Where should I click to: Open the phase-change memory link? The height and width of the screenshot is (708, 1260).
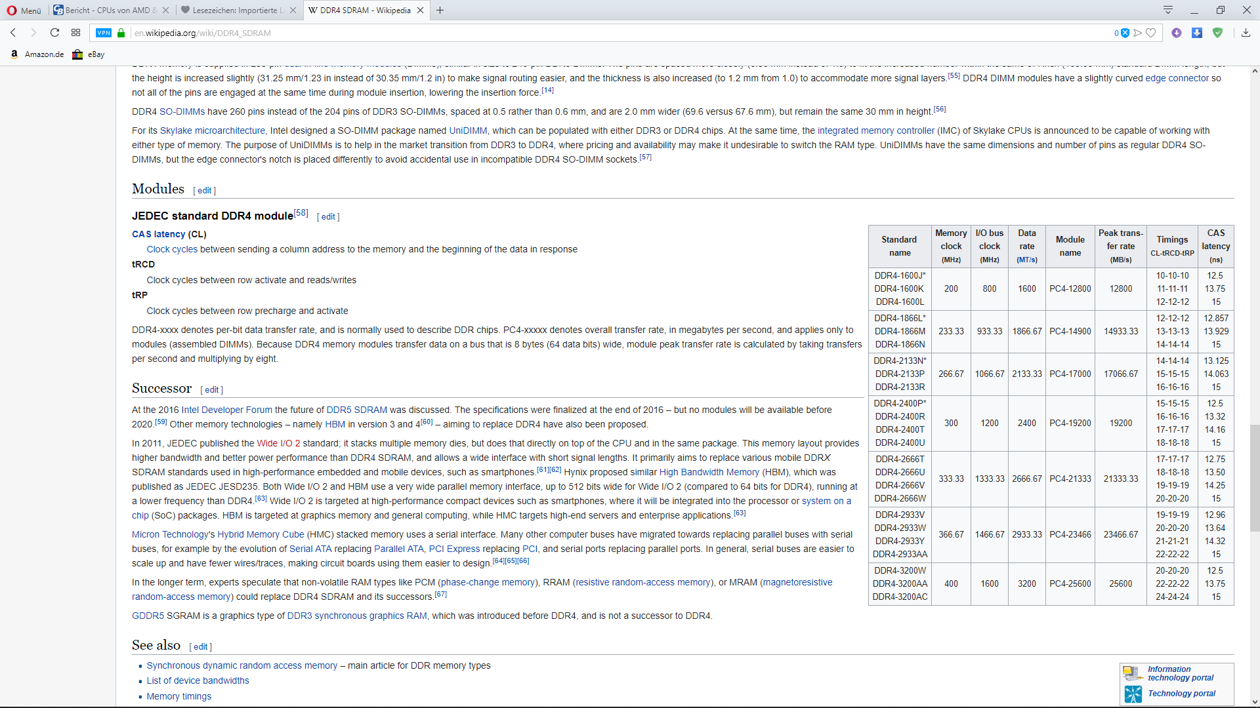(x=488, y=582)
